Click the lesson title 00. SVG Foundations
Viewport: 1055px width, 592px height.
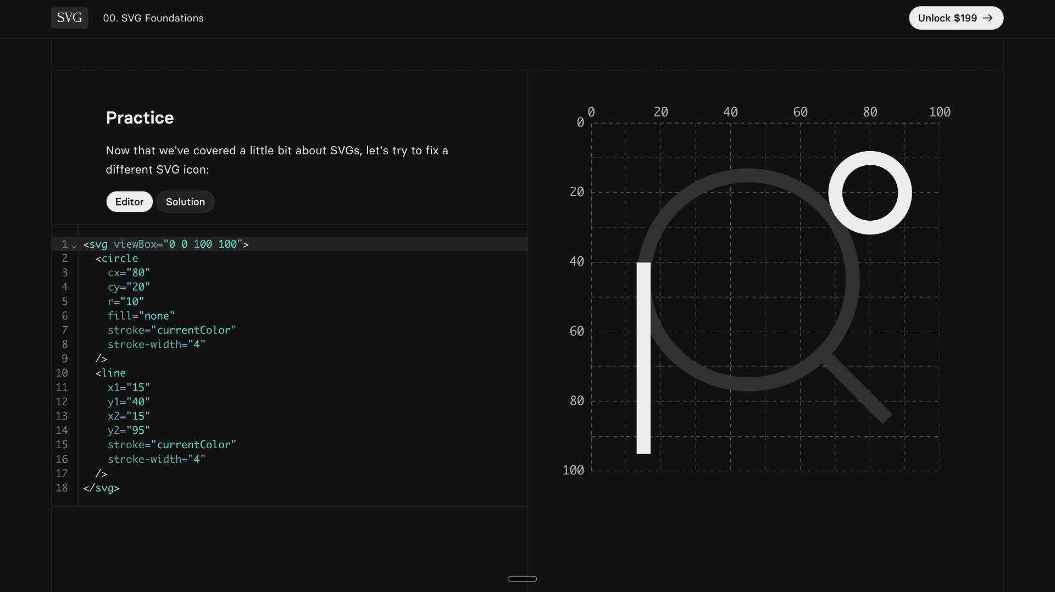(153, 18)
